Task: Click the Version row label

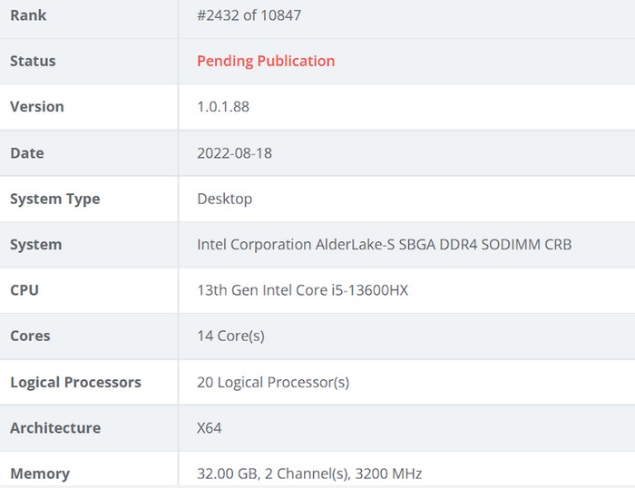Action: pos(37,106)
